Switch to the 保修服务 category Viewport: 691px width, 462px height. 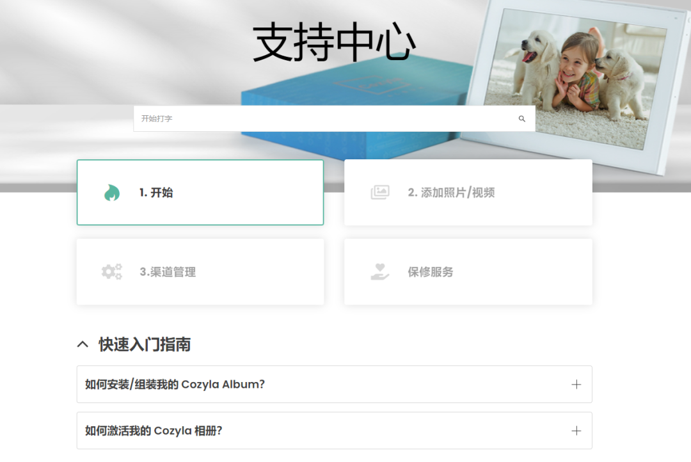(468, 271)
